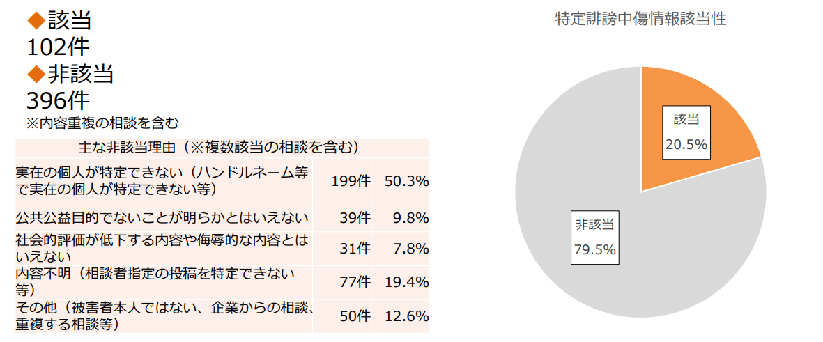
Task: Click table header 主な非該当理由
Action: 222,148
